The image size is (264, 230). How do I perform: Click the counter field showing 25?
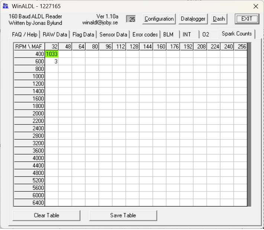pyautogui.click(x=131, y=19)
